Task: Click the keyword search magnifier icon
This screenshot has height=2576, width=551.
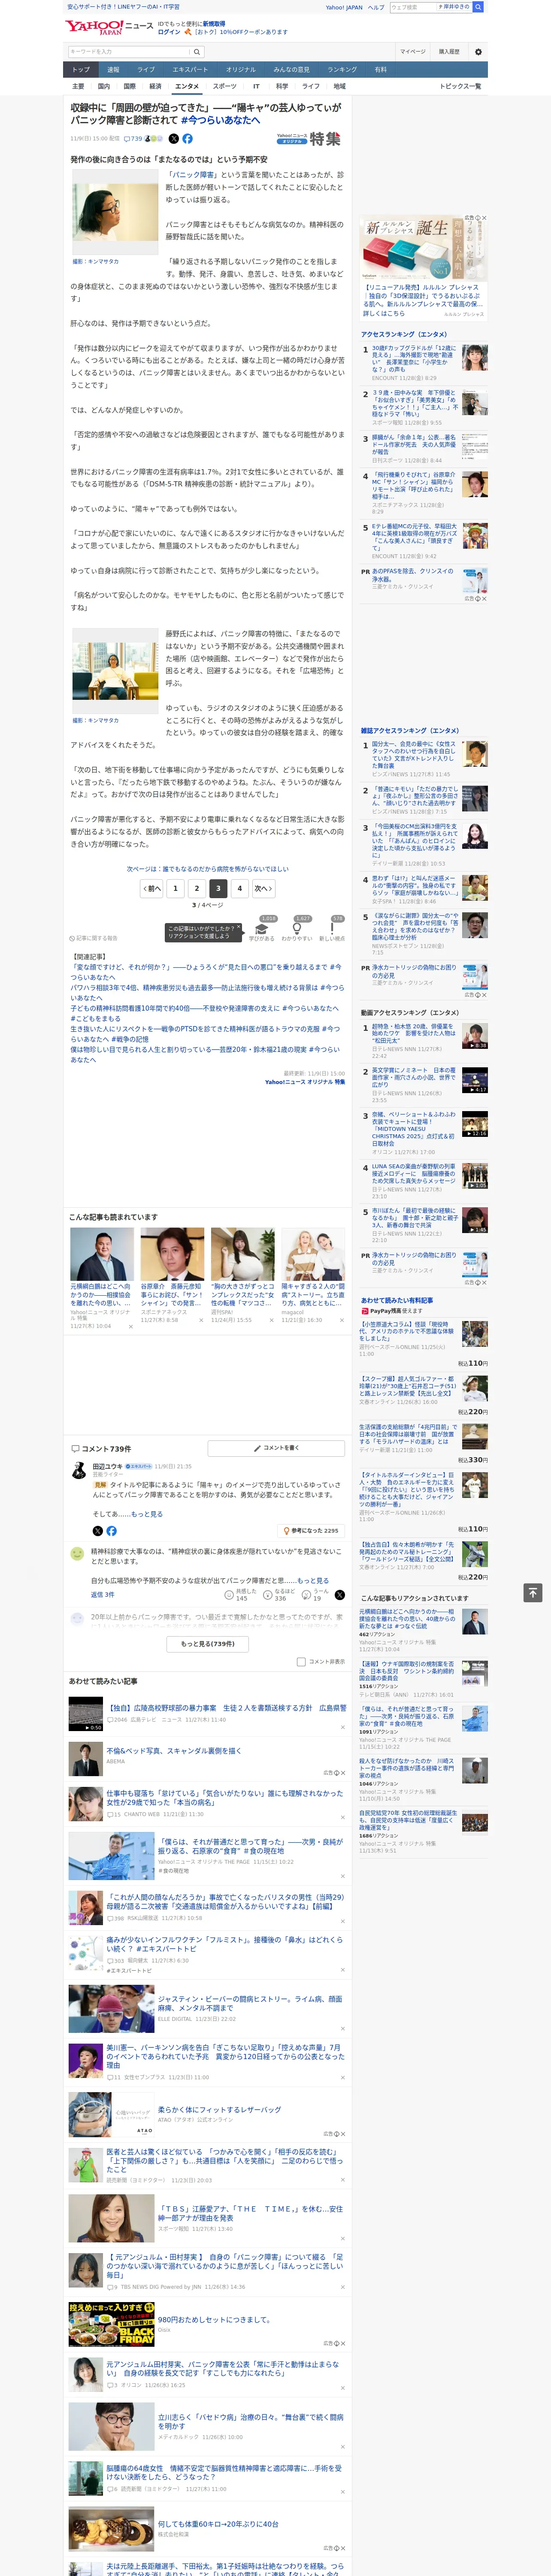Action: click(197, 51)
